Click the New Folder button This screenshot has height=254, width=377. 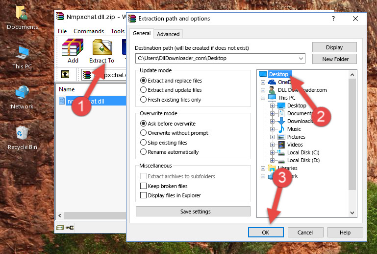point(334,59)
